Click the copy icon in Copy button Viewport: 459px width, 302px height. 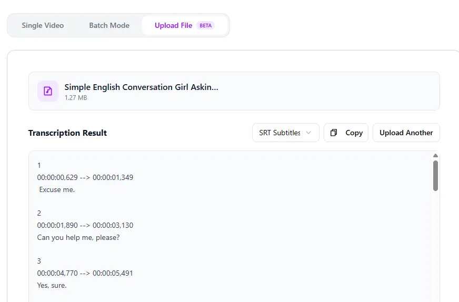334,133
